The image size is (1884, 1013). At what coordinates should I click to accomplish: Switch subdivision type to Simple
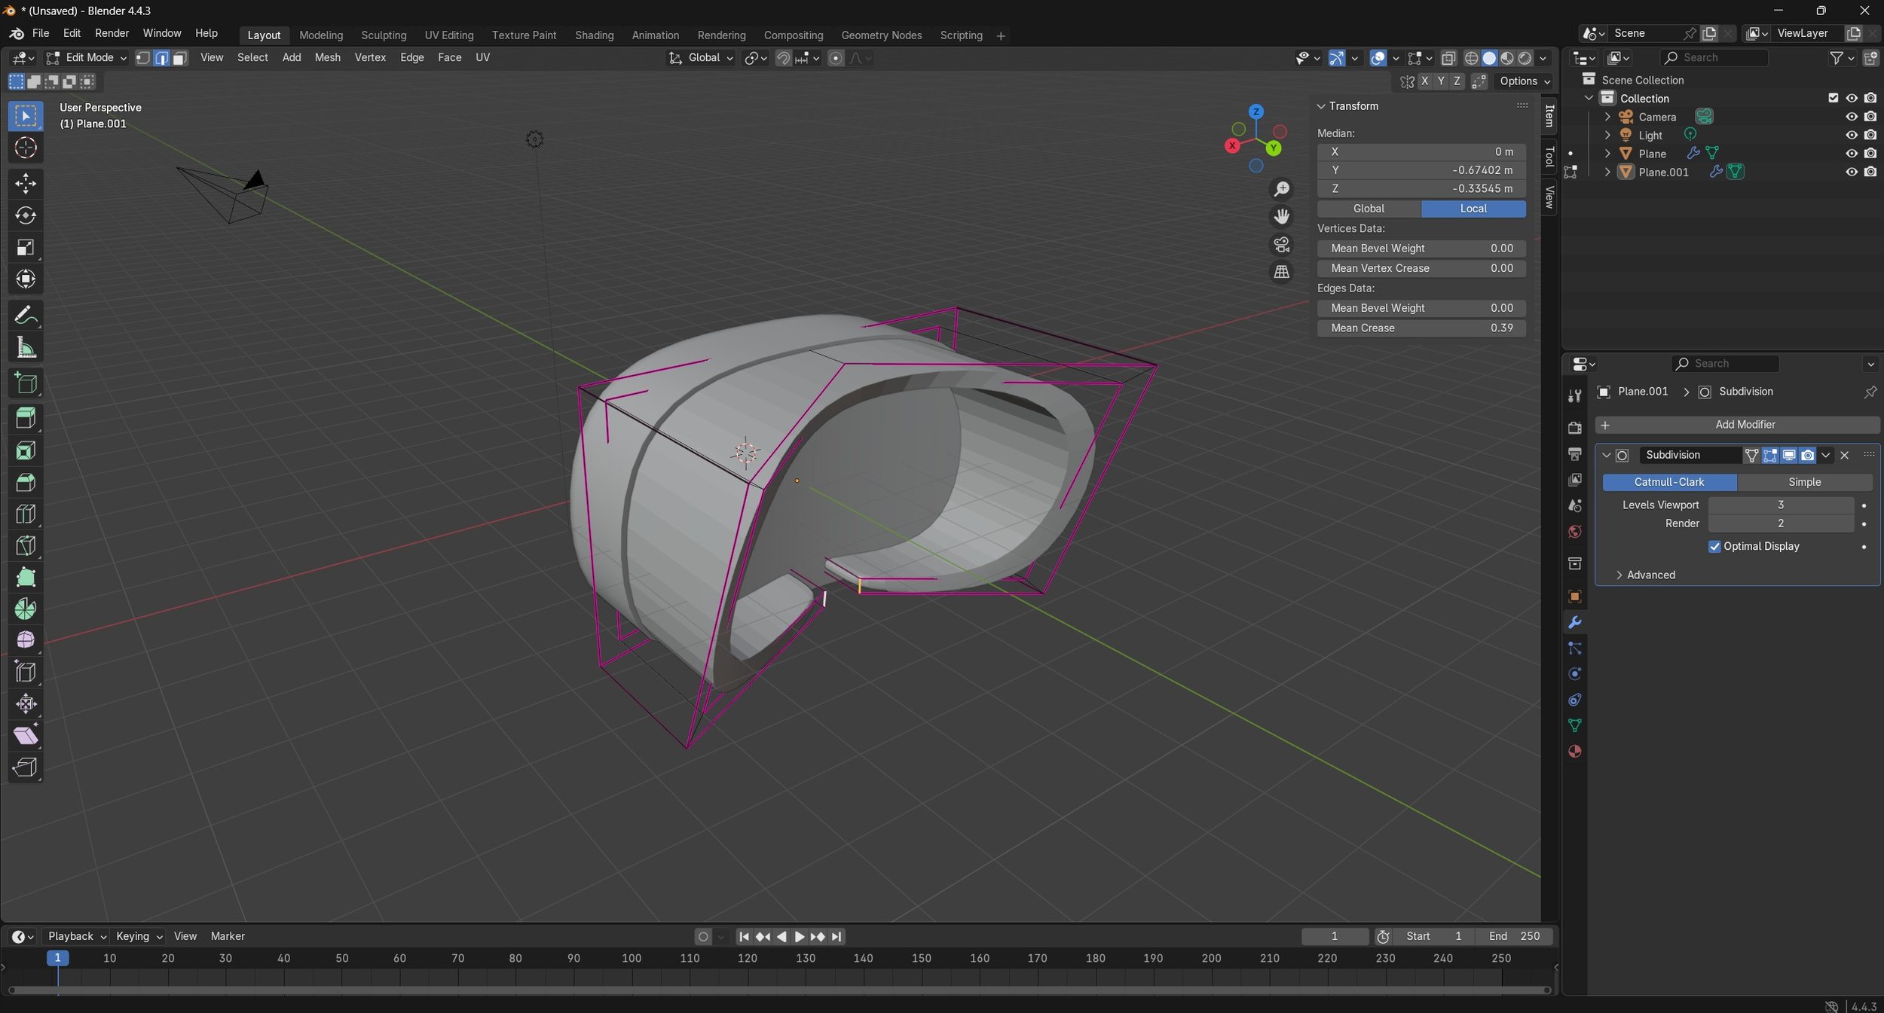pos(1803,482)
